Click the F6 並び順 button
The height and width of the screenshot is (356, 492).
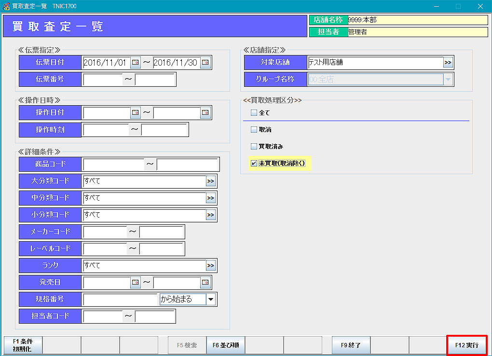226,345
